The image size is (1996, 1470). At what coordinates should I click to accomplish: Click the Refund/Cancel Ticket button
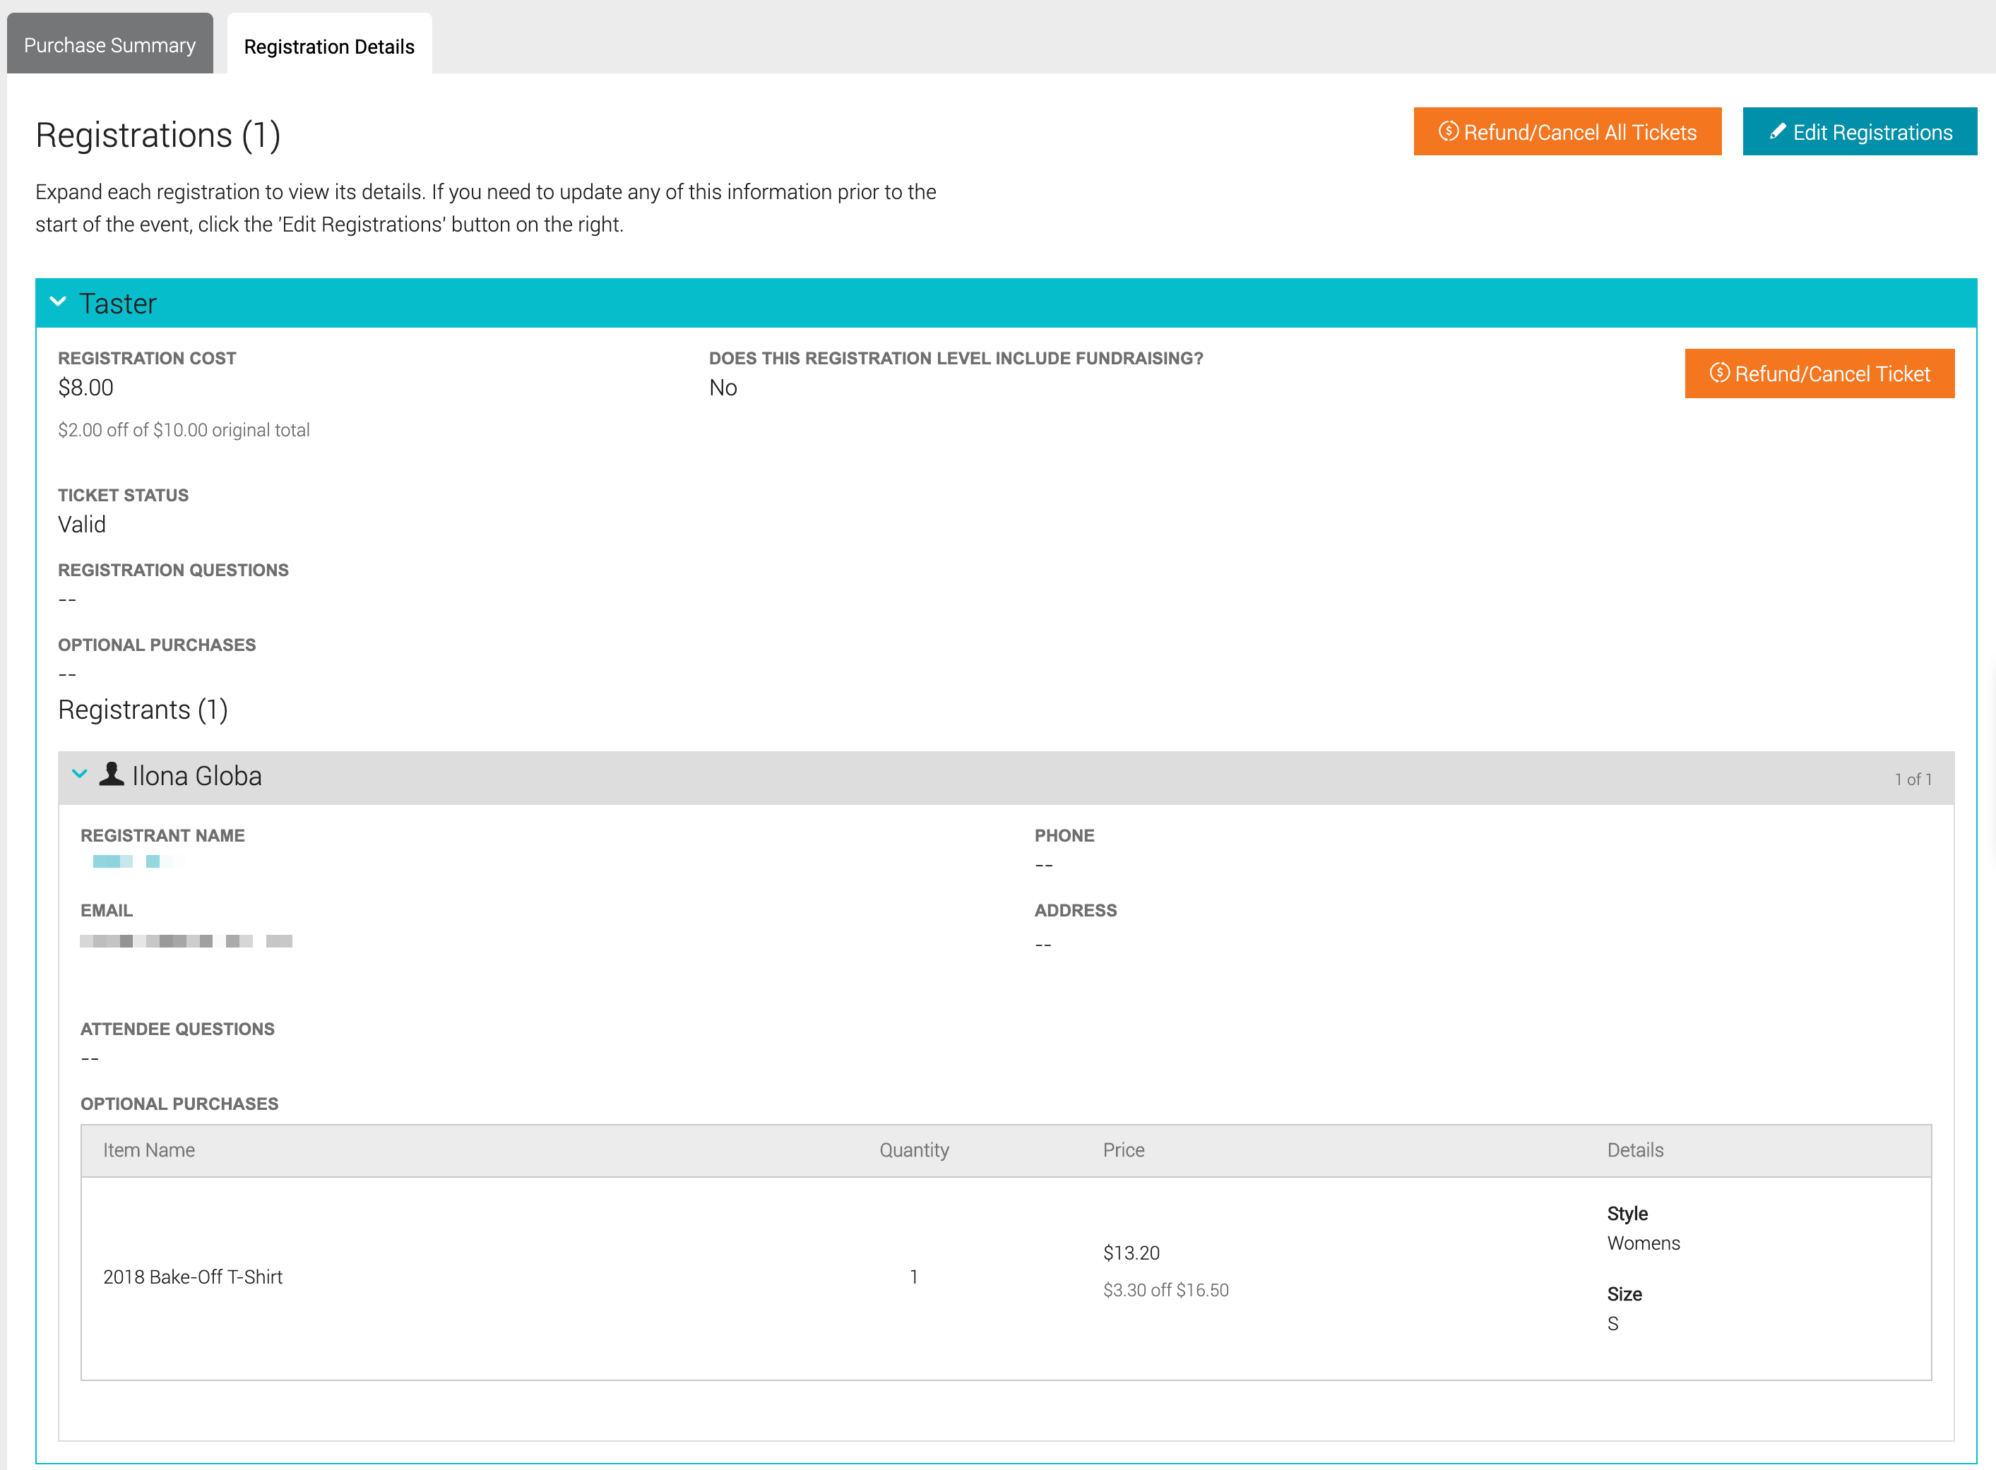(x=1819, y=373)
